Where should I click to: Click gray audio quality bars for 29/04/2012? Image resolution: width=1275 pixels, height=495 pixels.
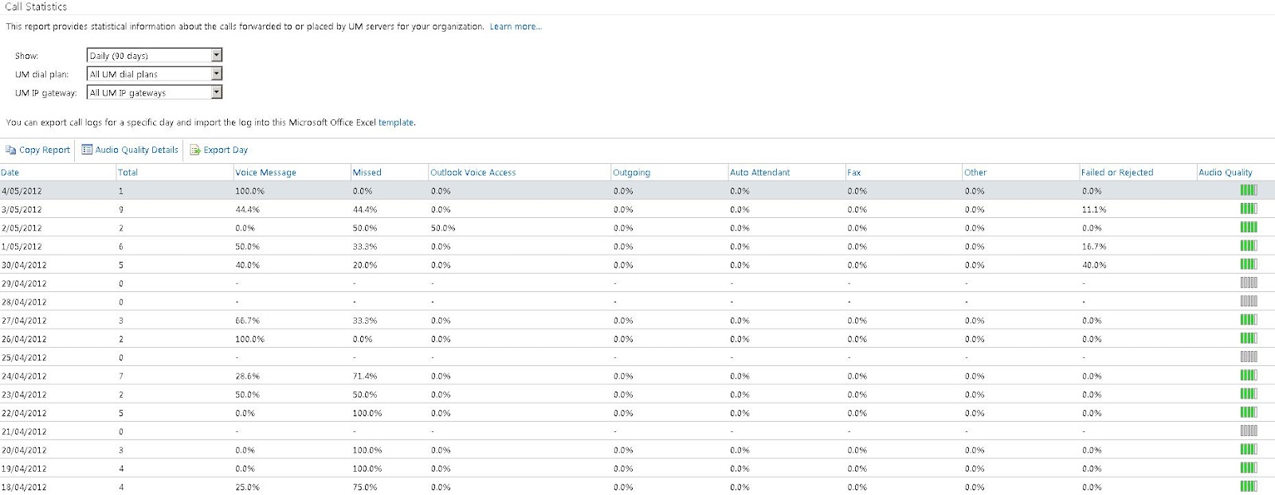pyautogui.click(x=1248, y=283)
